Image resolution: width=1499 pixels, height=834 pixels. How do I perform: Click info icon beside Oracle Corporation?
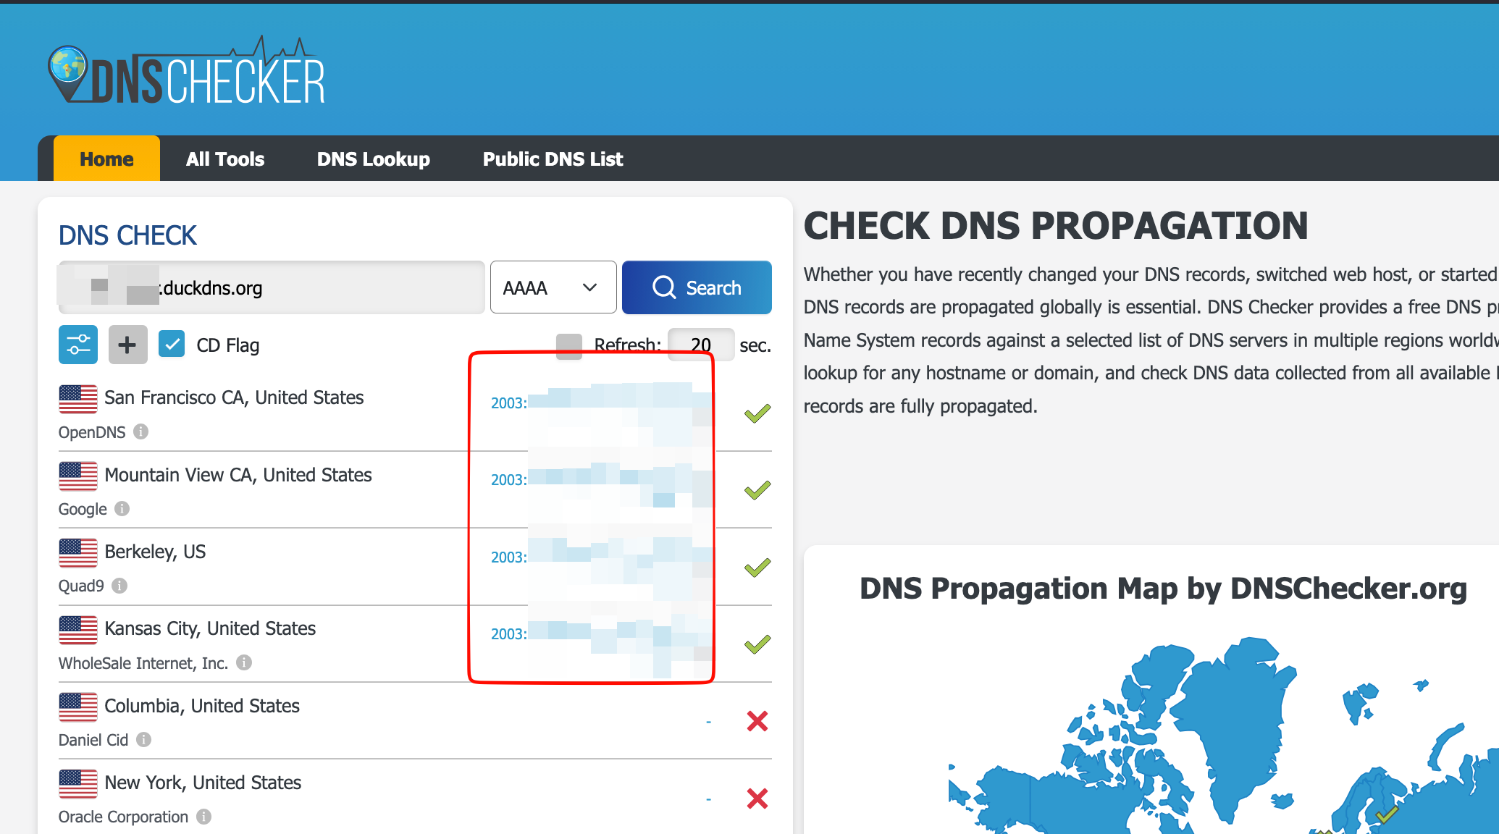click(x=204, y=817)
